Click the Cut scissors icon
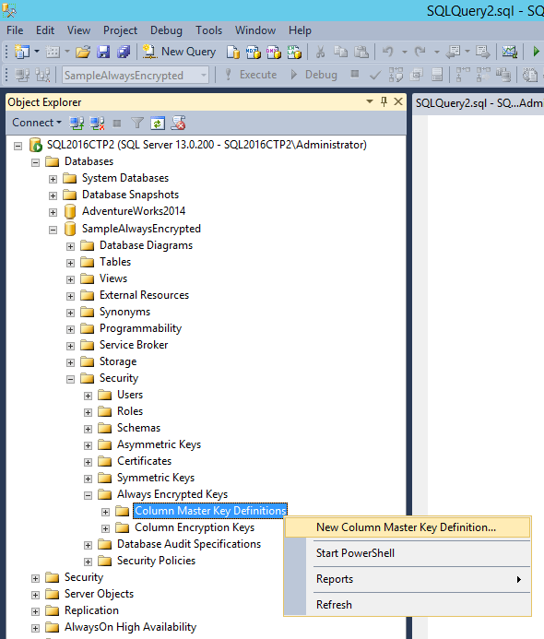This screenshot has width=544, height=639. coord(320,52)
